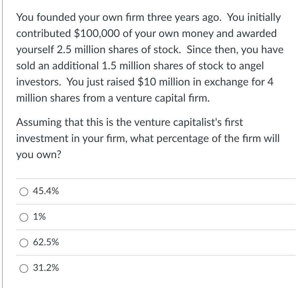Click the "1%" answer label text
Viewport: 297px width, 288px height.
[x=40, y=217]
